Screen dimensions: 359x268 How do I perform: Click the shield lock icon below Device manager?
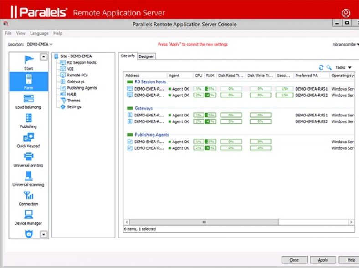[29, 234]
